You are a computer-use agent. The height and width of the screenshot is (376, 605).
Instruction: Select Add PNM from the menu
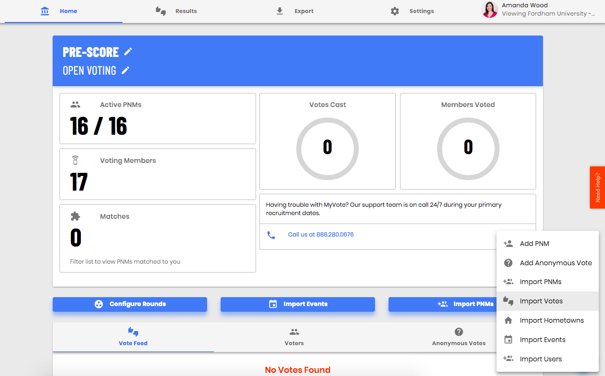point(548,243)
